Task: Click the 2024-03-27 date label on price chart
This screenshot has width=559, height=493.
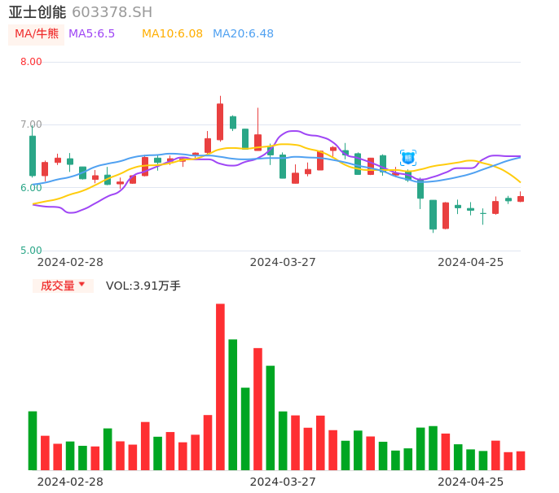Action: click(x=283, y=262)
